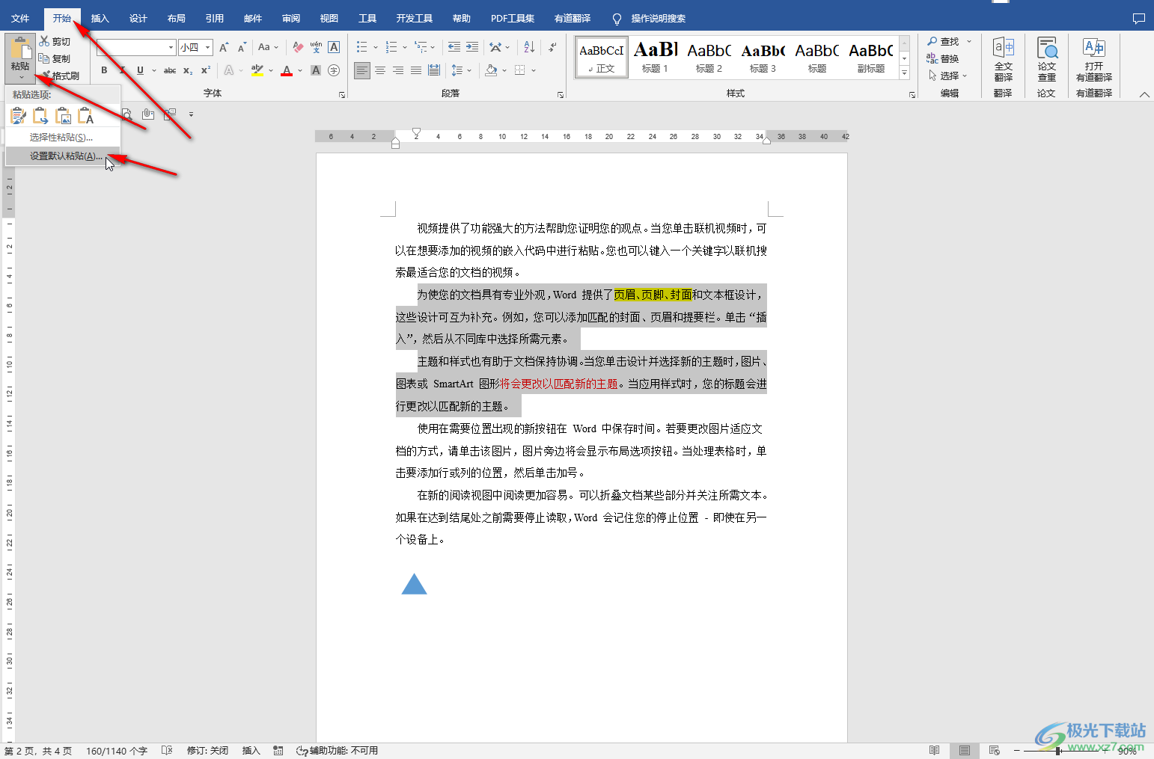Justify the paragraph text

(416, 70)
